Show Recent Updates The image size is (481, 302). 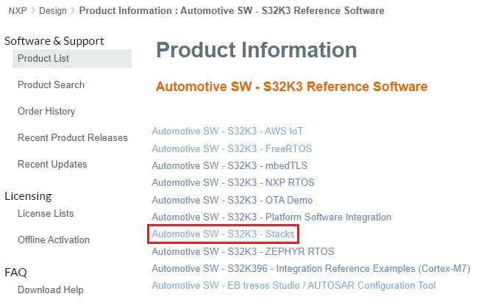(52, 165)
